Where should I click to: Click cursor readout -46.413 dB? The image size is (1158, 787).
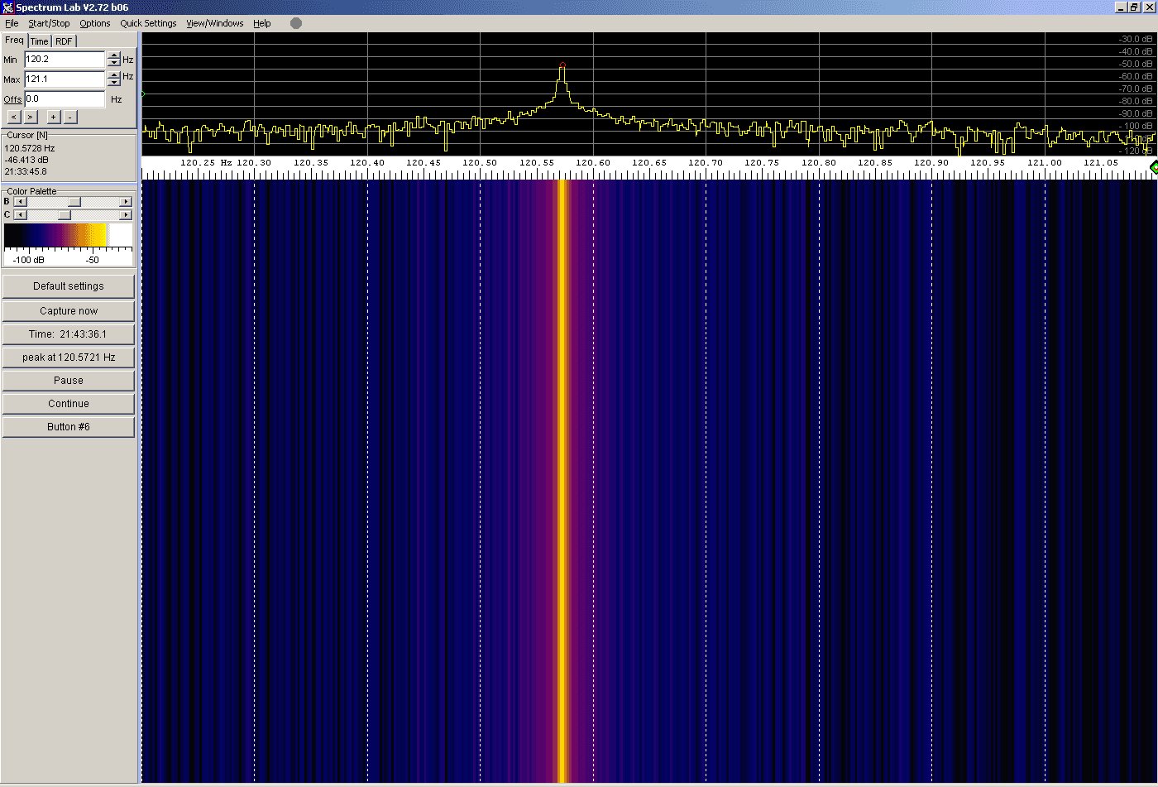point(26,160)
